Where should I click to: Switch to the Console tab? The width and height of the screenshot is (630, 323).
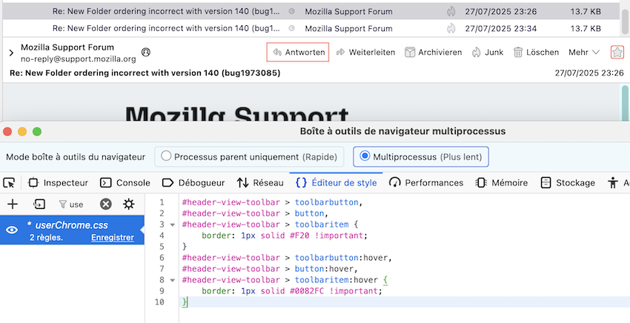click(125, 182)
